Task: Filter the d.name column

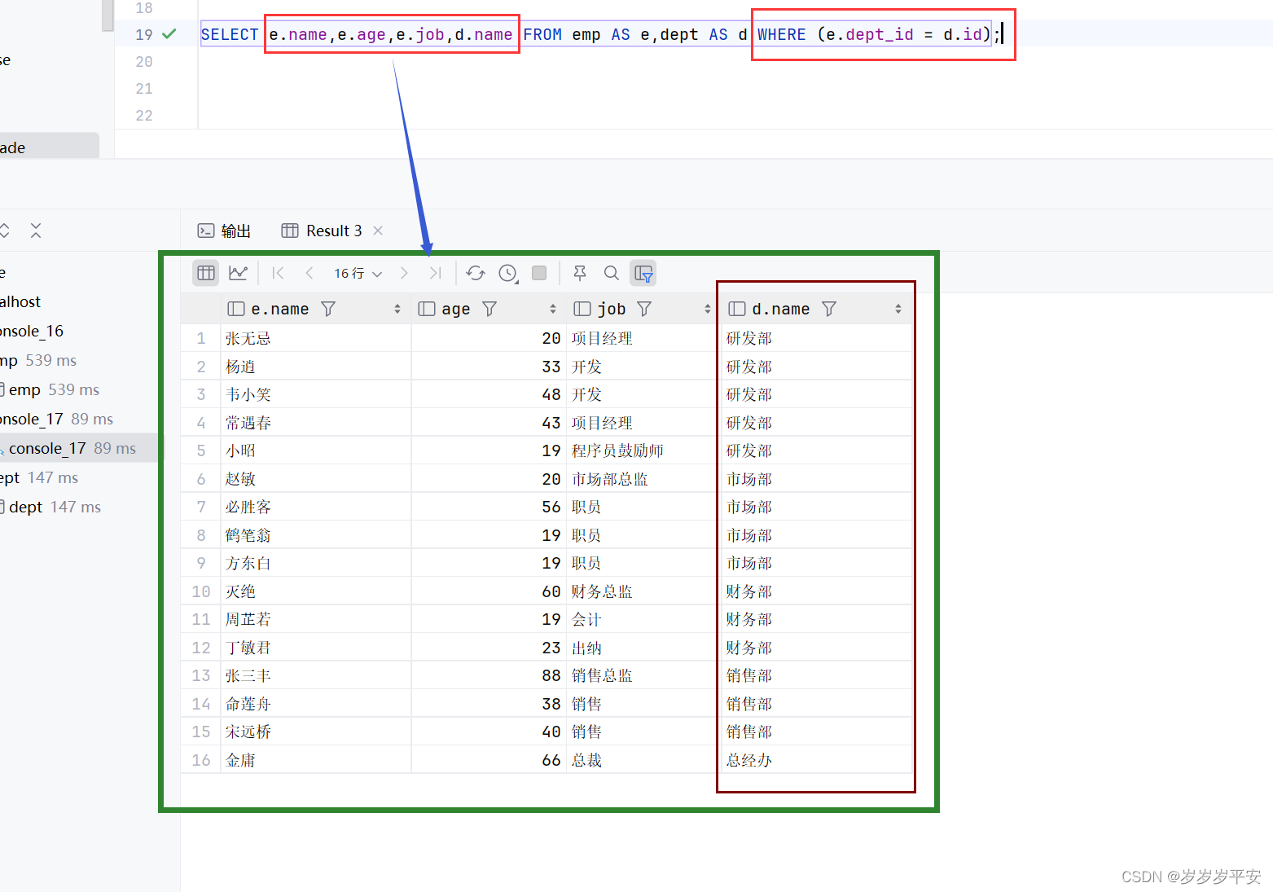Action: click(x=829, y=309)
